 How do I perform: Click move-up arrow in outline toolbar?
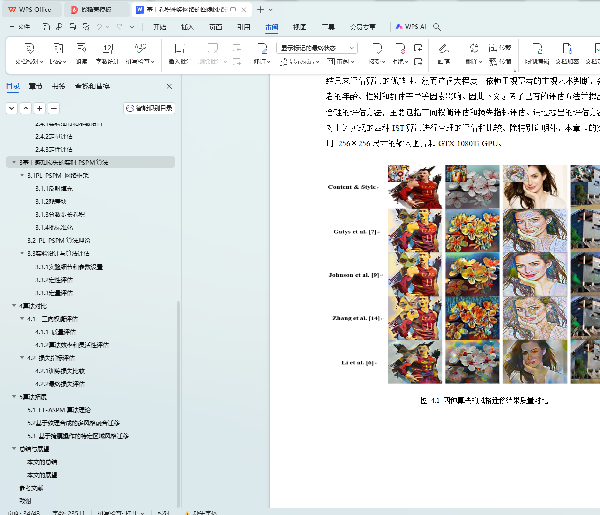(x=26, y=108)
